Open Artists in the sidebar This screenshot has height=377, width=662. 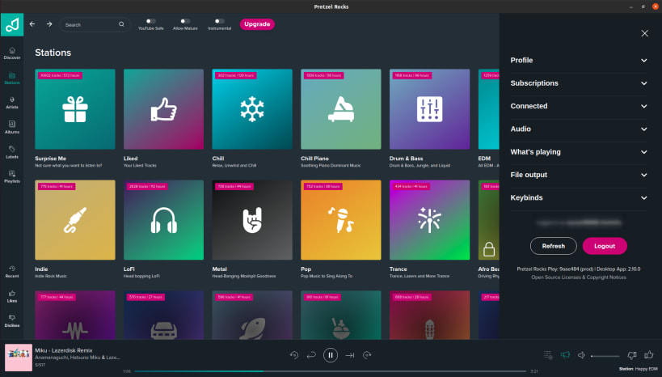tap(12, 103)
